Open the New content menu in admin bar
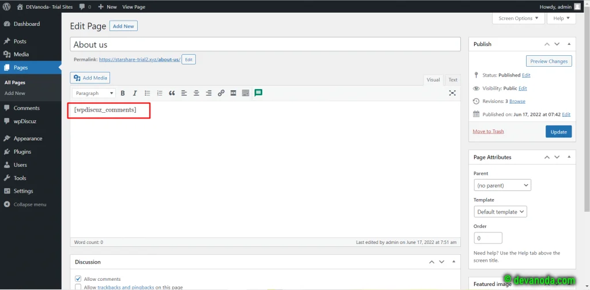This screenshot has width=590, height=290. click(x=108, y=7)
